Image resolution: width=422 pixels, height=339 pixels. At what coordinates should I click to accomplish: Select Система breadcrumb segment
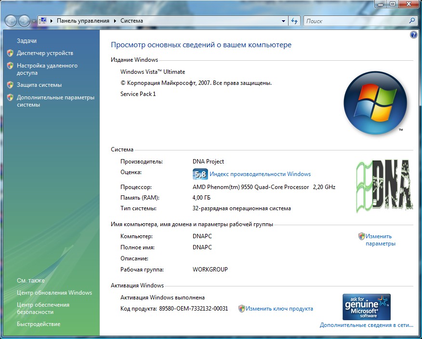click(132, 21)
